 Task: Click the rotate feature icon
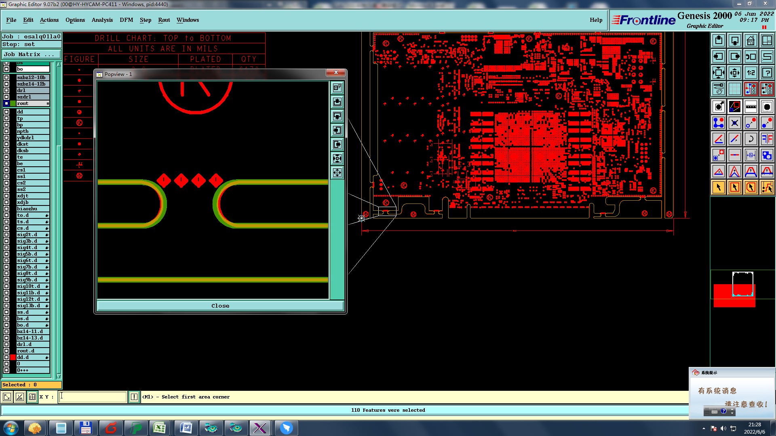(751, 139)
